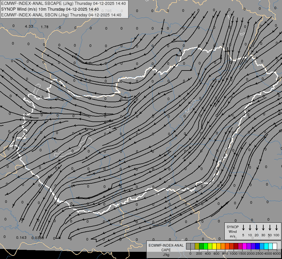Click the 200 tick label in CAPE legend
This screenshot has height=259, width=282.
tap(199, 254)
